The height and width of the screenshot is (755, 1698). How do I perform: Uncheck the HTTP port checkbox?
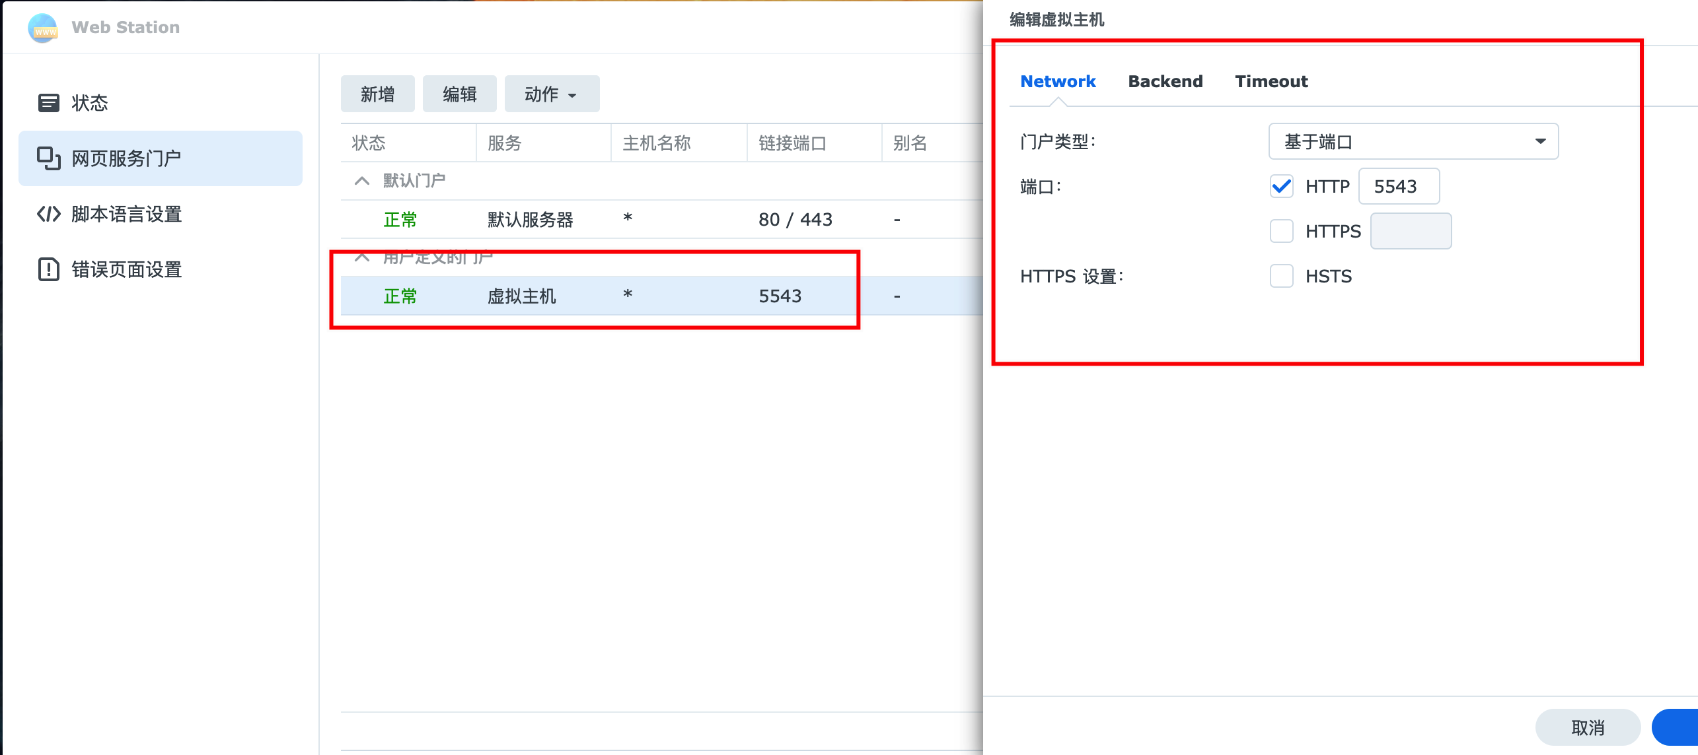1281,187
